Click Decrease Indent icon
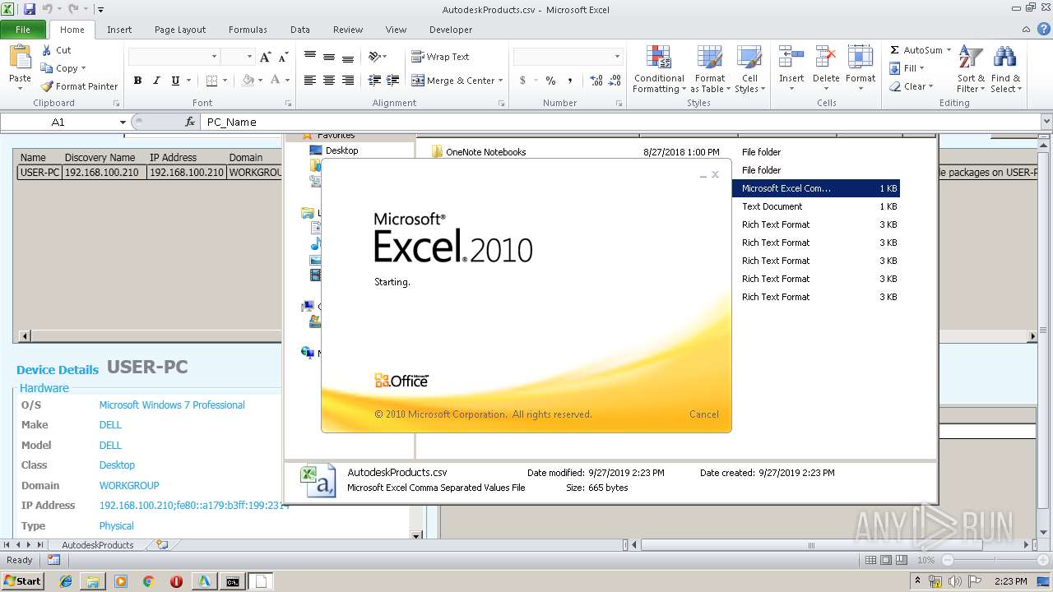The image size is (1053, 592). 374,81
